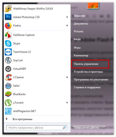Open Skype icon
116x137 pixels.
point(8,43)
